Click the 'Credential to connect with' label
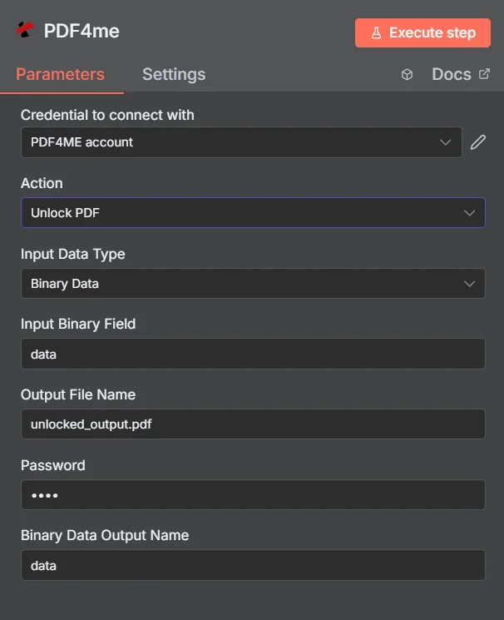 (x=107, y=115)
